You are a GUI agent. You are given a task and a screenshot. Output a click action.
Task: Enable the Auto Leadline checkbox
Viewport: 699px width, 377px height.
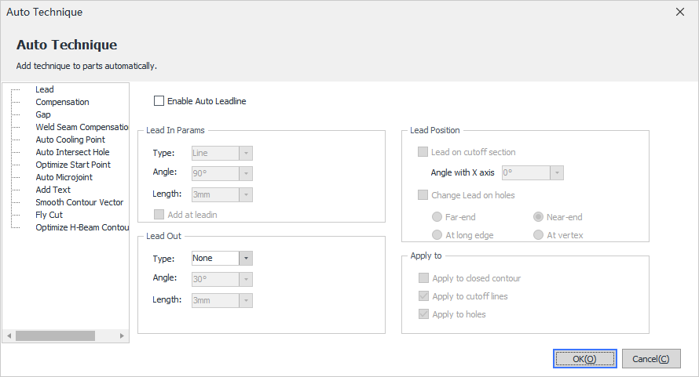159,101
